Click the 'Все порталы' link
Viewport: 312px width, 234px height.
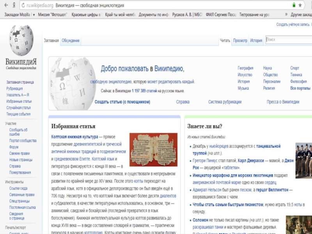pos(300,88)
